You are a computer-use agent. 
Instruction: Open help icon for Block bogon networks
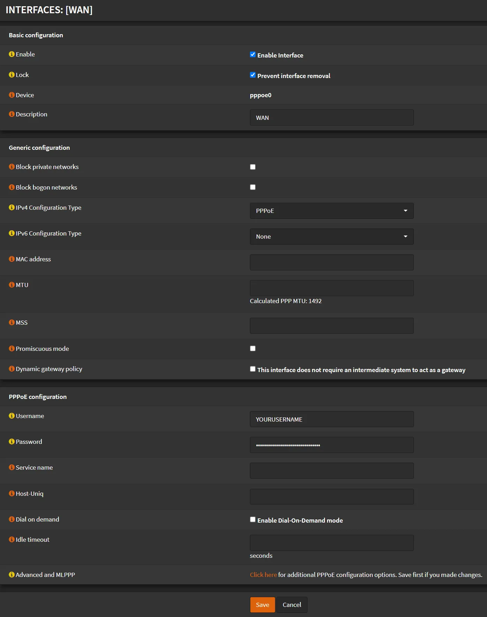(x=12, y=187)
